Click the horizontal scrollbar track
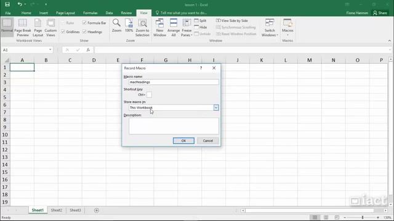Screen dimensions: 394x221 coord(310,211)
